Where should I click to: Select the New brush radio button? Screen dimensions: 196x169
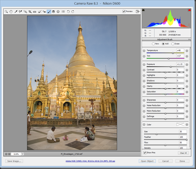point(153,44)
